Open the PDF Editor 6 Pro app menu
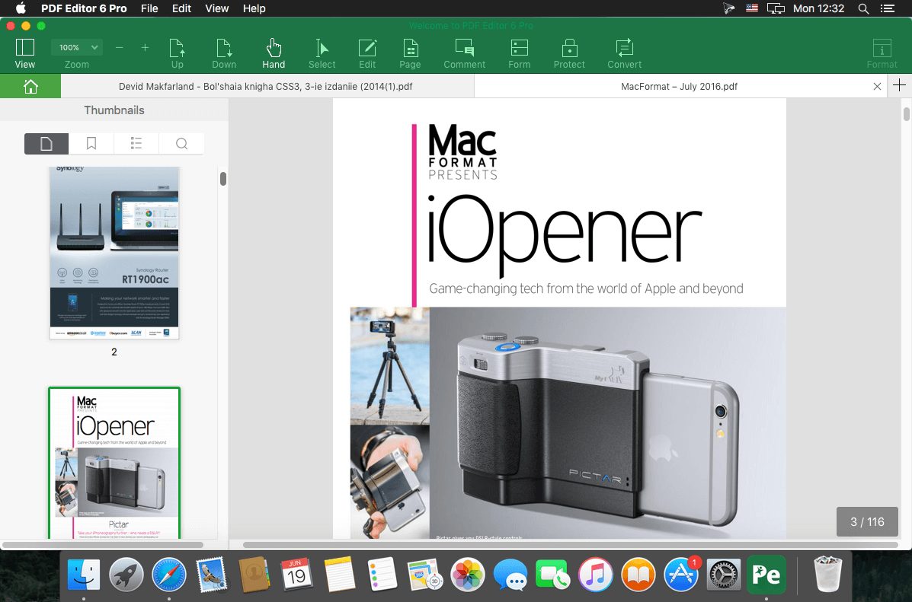The height and width of the screenshot is (602, 912). [x=84, y=8]
